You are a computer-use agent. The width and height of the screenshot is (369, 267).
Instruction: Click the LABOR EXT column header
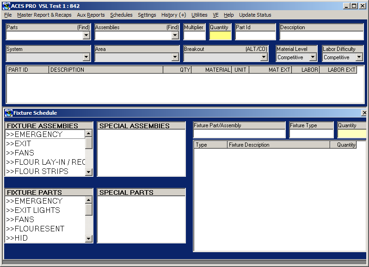coord(338,70)
